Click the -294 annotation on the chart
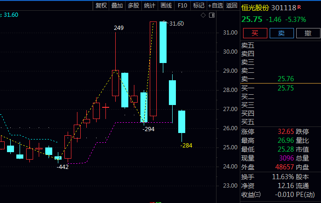This screenshot has height=203, width=321. (x=149, y=129)
